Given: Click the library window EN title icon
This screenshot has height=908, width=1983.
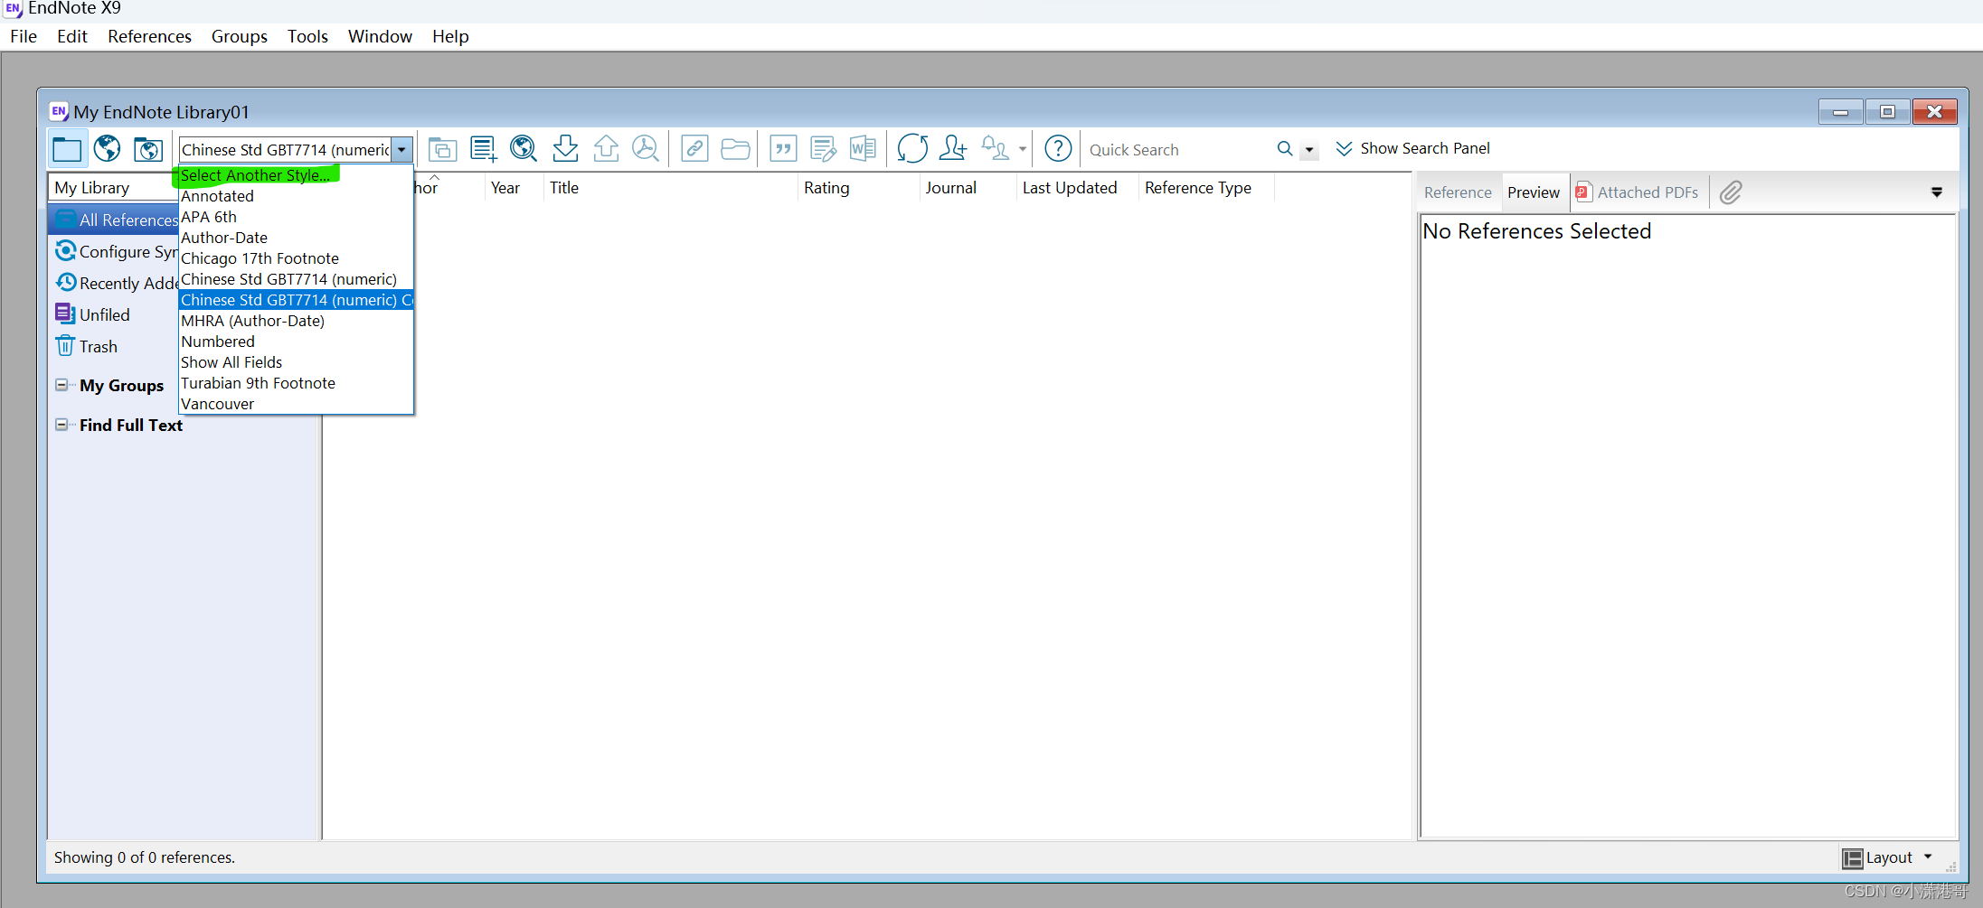Looking at the screenshot, I should point(59,111).
